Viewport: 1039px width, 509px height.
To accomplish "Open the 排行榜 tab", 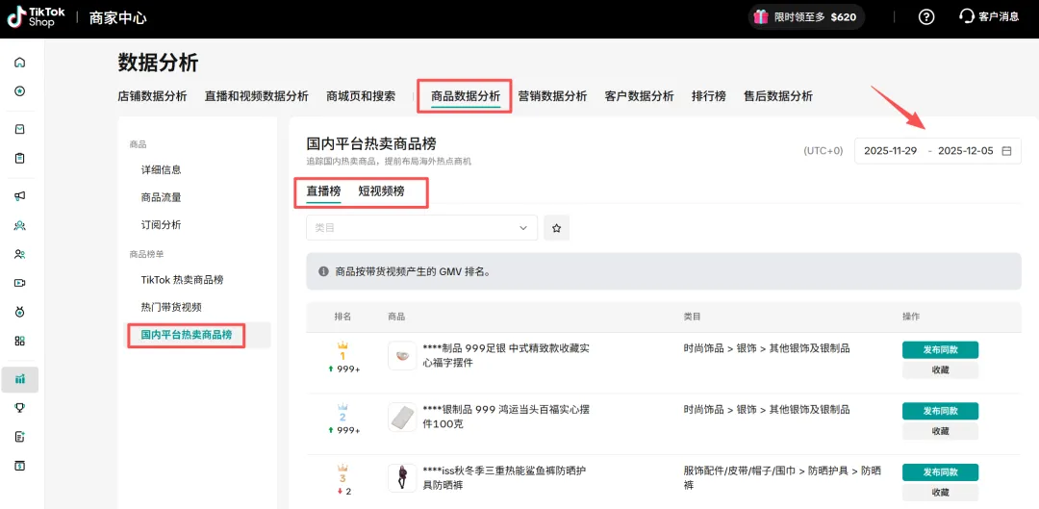I will tap(708, 96).
